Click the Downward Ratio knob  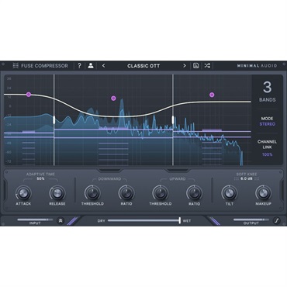pyautogui.click(x=126, y=193)
